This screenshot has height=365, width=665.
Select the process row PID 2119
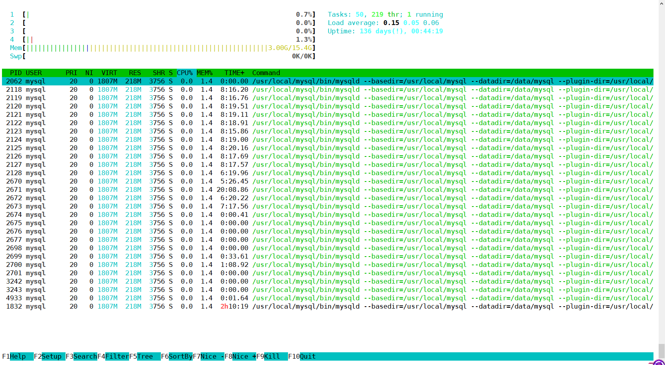[328, 98]
